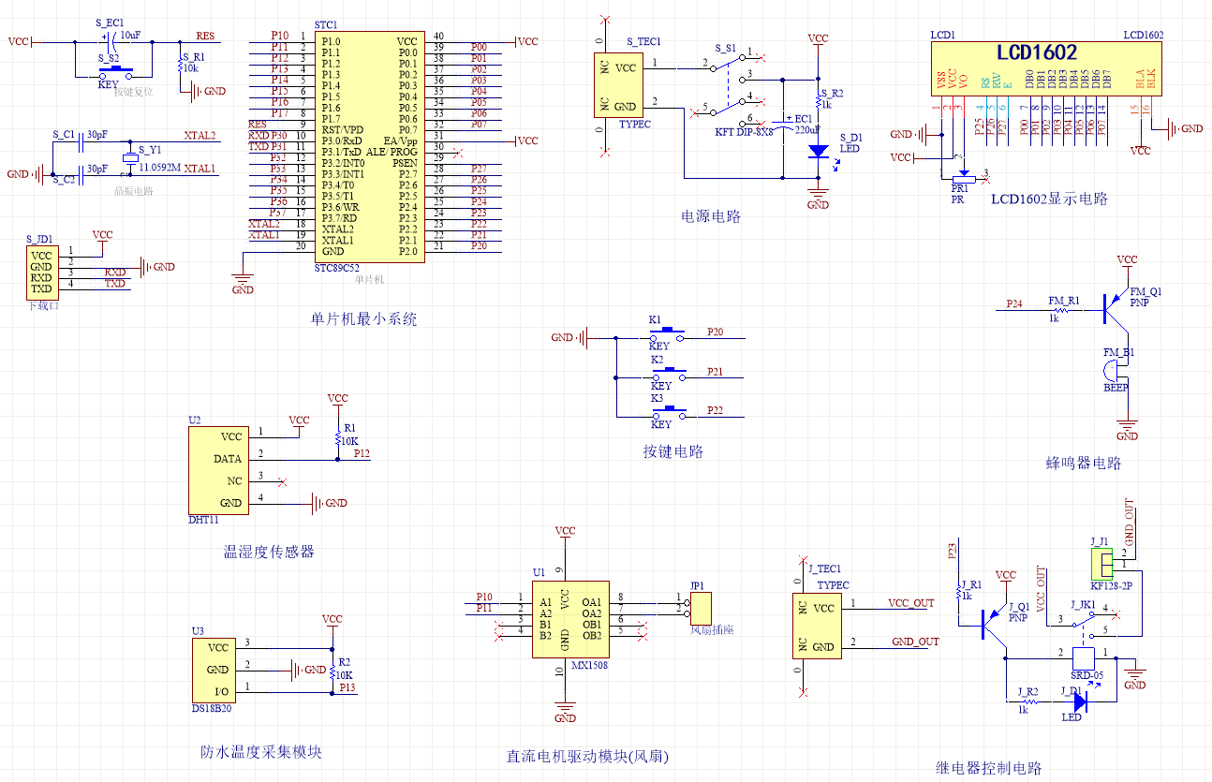Click the '防水温度采集模块' section title
1212x782 pixels.
pos(261,752)
